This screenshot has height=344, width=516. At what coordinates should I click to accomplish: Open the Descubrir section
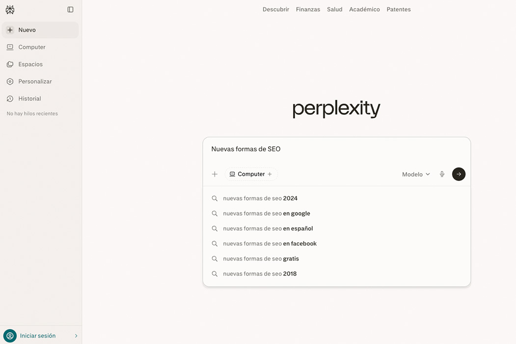coord(275,9)
